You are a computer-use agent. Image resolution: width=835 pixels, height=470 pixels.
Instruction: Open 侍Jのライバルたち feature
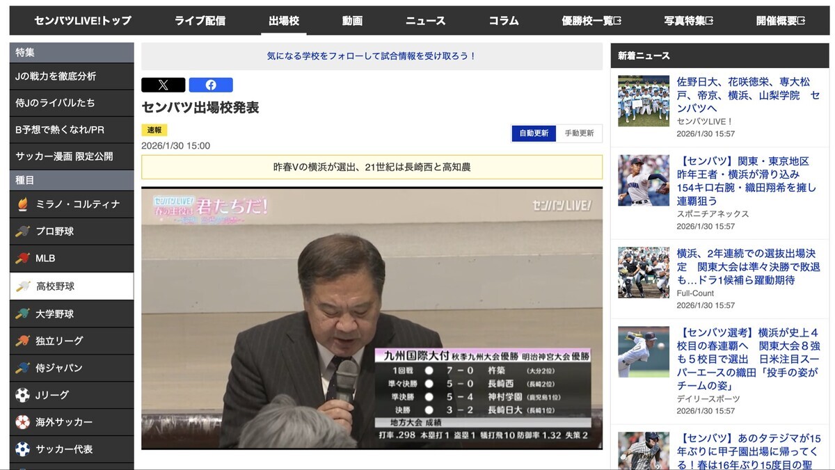coord(72,103)
